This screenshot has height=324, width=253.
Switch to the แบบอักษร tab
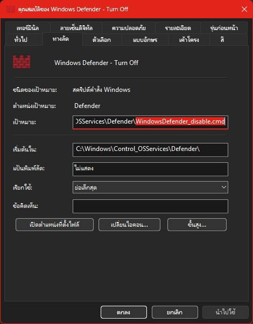[x=145, y=39]
